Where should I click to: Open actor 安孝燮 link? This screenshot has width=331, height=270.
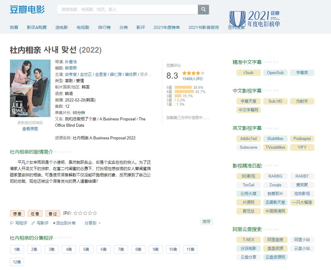71,74
